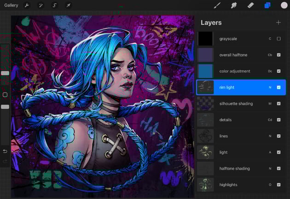This screenshot has height=199, width=290.
Task: Redo the last action
Action: [x=5, y=161]
